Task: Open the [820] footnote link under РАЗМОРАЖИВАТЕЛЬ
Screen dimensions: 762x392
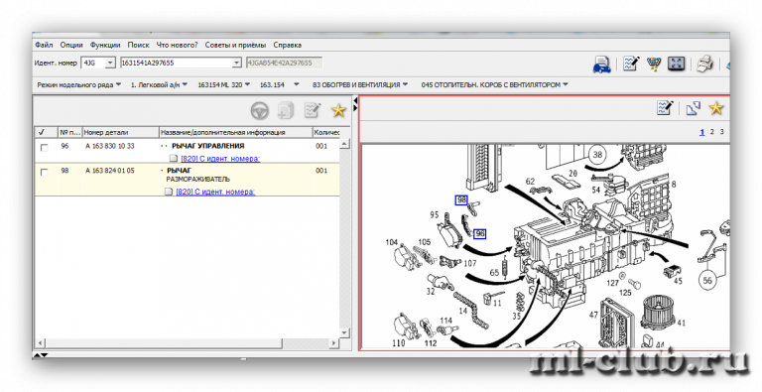Action: coord(215,192)
